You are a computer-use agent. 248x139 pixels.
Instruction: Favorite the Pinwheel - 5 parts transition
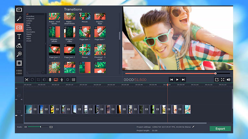pos(96,45)
